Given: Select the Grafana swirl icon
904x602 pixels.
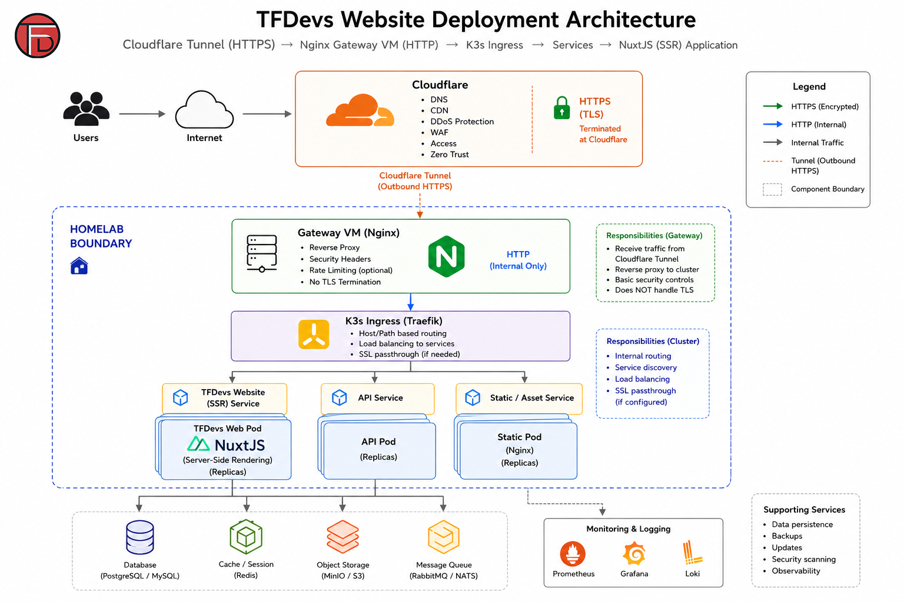Looking at the screenshot, I should pyautogui.click(x=634, y=554).
